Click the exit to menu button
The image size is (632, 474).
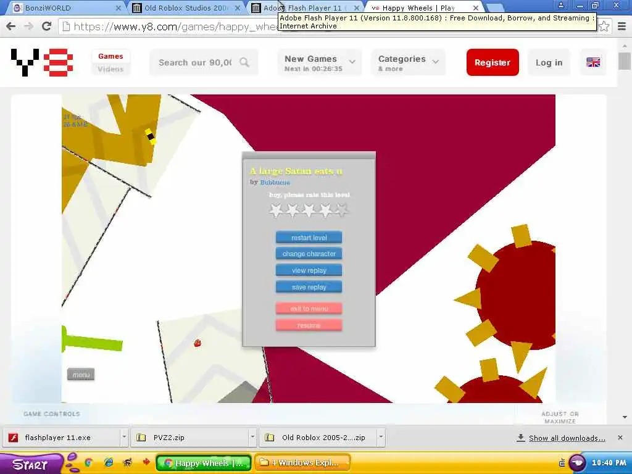[x=309, y=309]
